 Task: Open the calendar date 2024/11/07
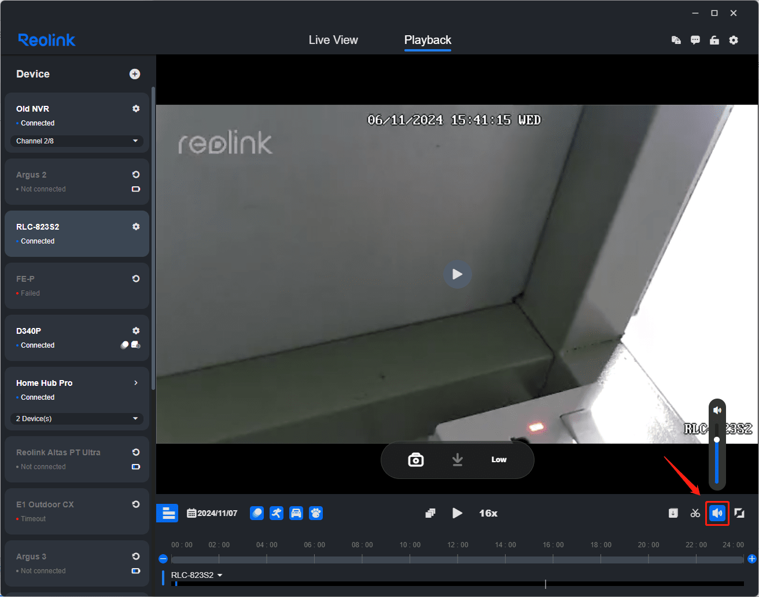click(212, 513)
